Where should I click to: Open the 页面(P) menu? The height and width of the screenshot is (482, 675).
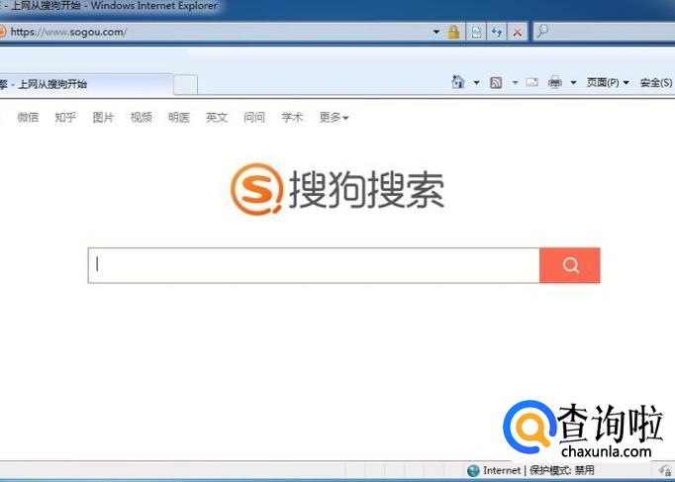point(608,82)
